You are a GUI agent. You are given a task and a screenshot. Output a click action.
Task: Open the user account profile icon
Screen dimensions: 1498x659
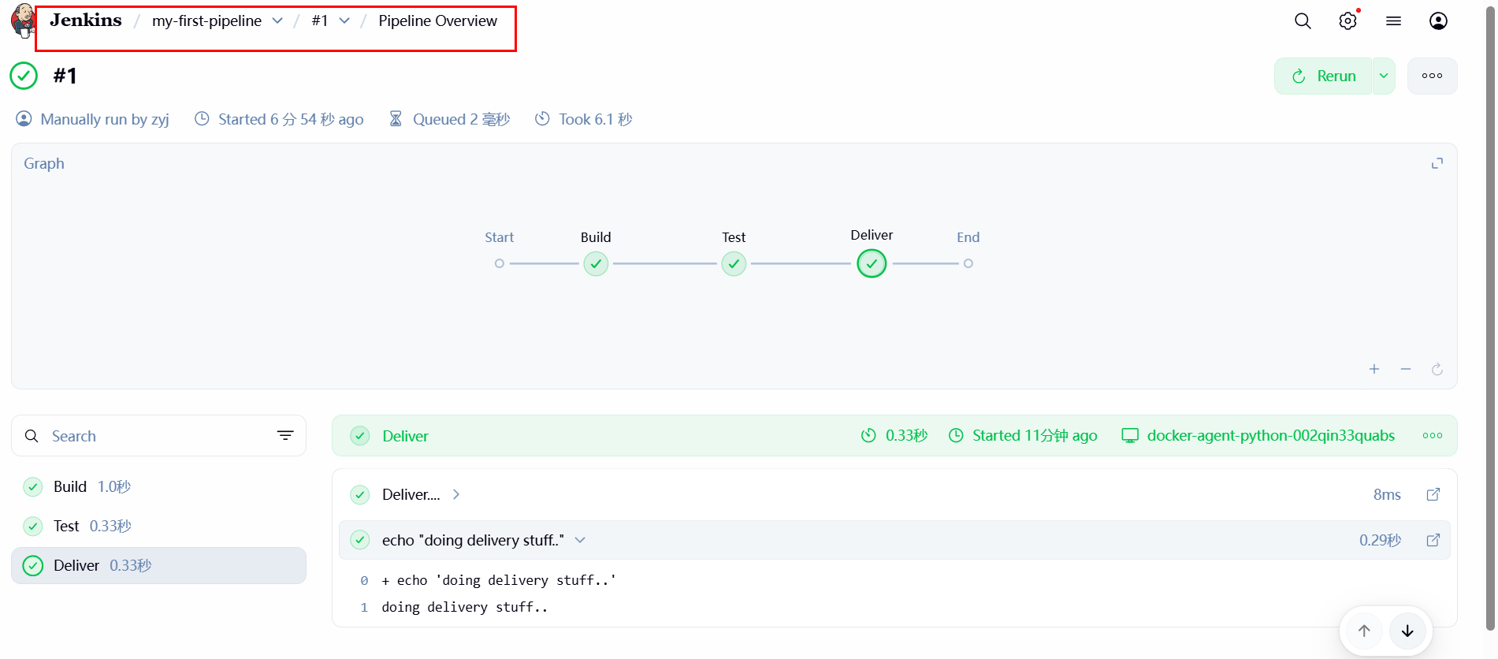[1438, 21]
